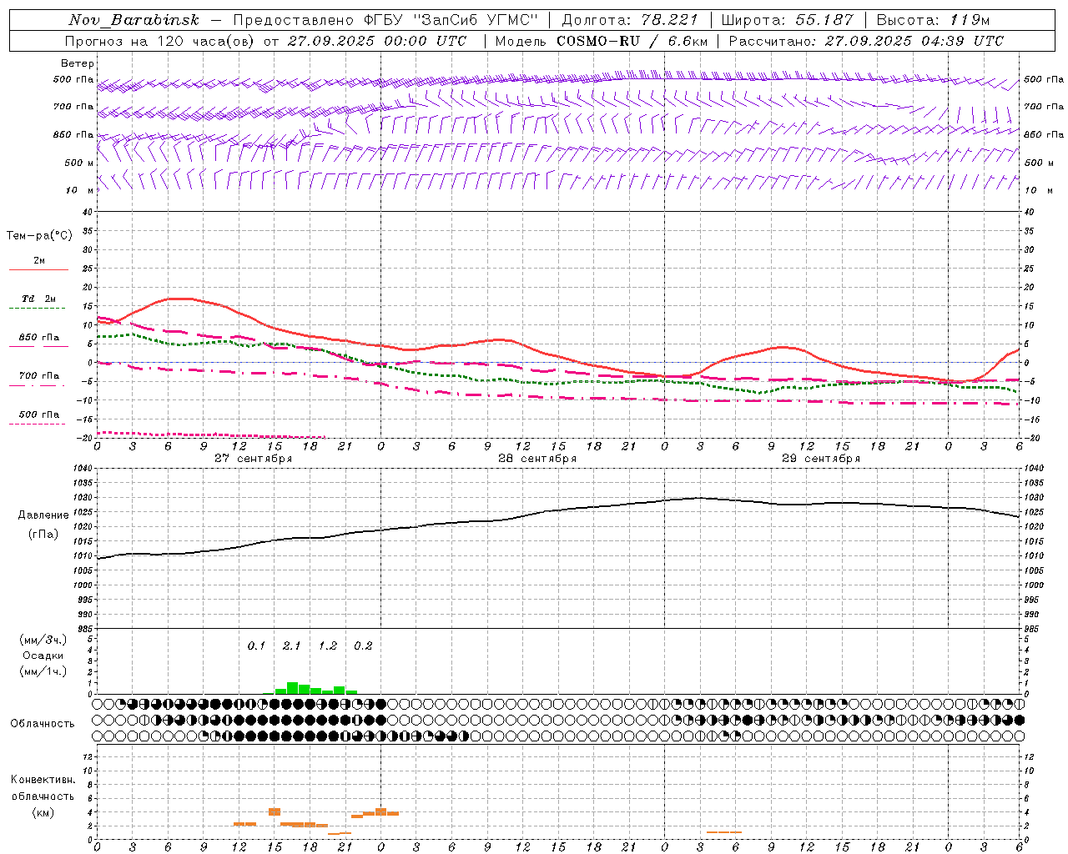This screenshot has height=854, width=1068.
Task: Click the Td 2м dew point legend entry
Action: (38, 302)
